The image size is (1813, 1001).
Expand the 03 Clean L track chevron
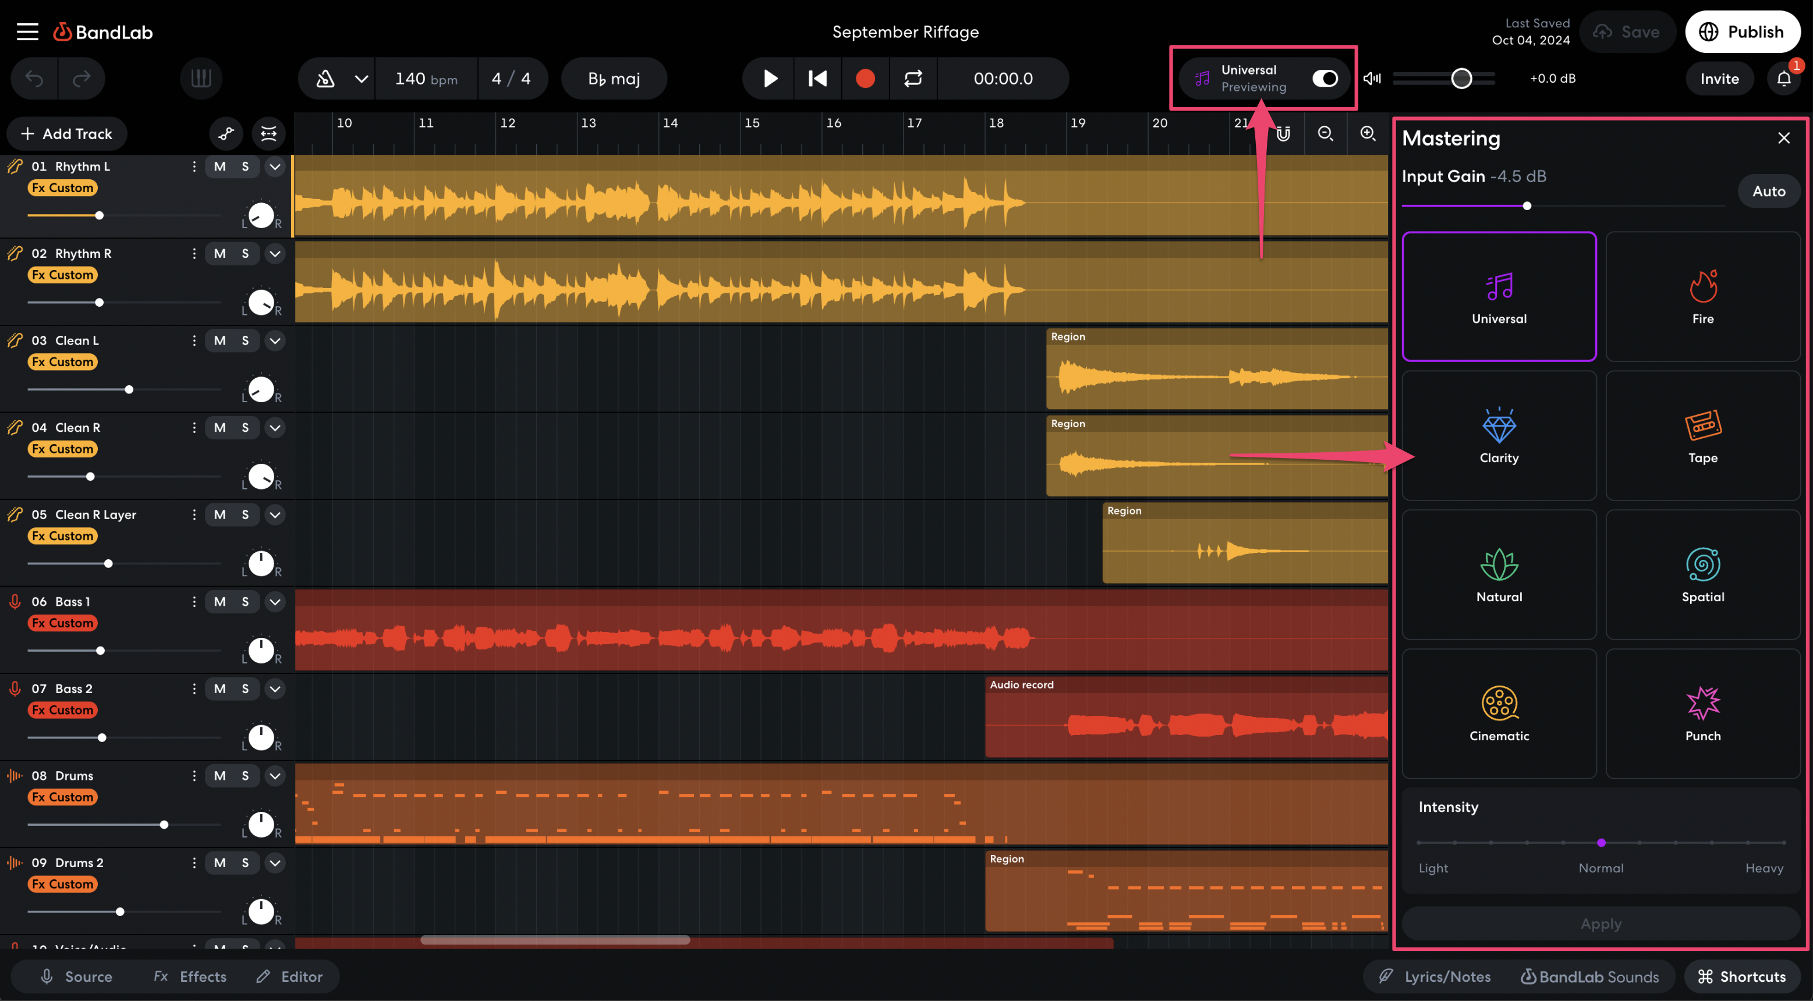click(275, 340)
